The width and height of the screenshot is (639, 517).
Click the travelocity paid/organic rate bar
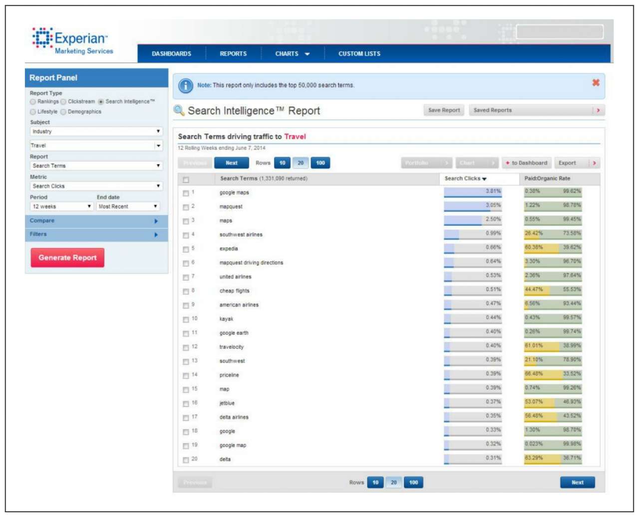[x=553, y=347]
